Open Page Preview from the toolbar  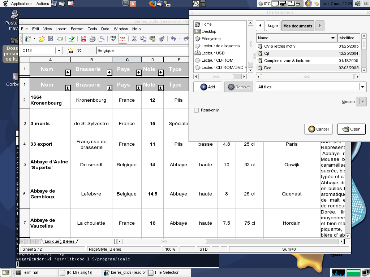102,39
